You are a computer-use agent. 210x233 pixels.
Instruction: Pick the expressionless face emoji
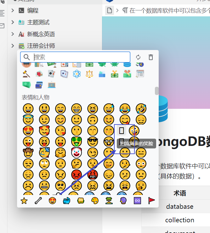141,153
